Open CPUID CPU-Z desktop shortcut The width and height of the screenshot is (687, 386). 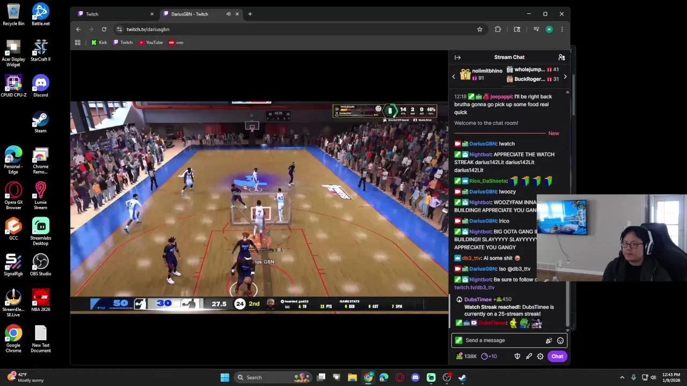point(13,86)
